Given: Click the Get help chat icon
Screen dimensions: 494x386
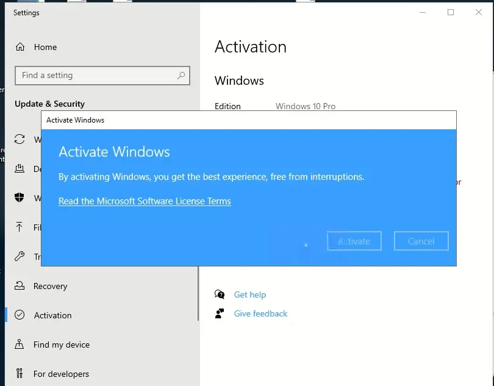Looking at the screenshot, I should tap(220, 295).
